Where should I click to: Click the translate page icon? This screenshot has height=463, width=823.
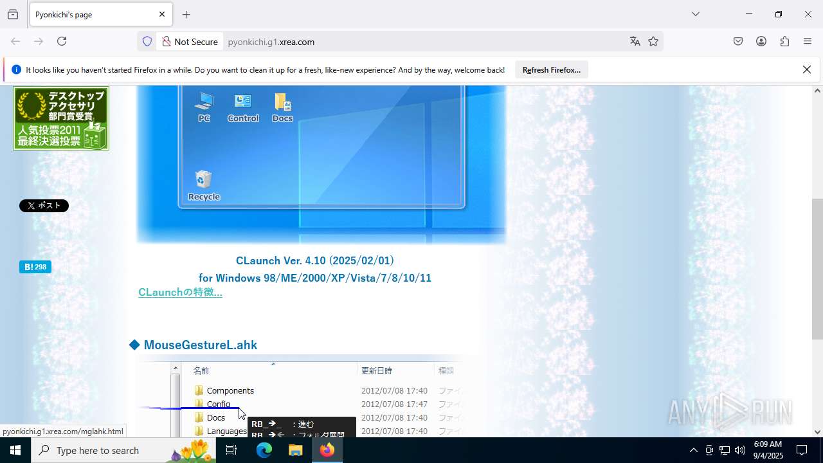click(x=635, y=41)
